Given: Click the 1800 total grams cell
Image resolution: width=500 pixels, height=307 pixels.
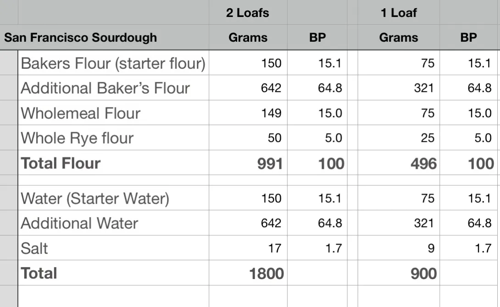Looking at the screenshot, I should [x=267, y=274].
